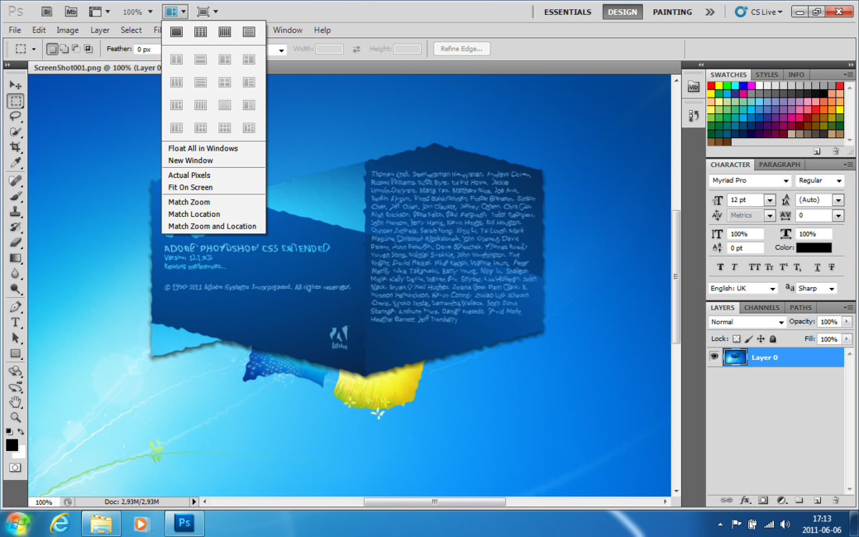This screenshot has height=537, width=859.
Task: Click Delete layer trash icon in Layers panel
Action: point(836,500)
